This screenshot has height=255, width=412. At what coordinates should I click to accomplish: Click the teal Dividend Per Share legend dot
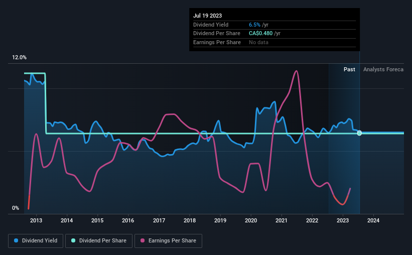pyautogui.click(x=73, y=240)
